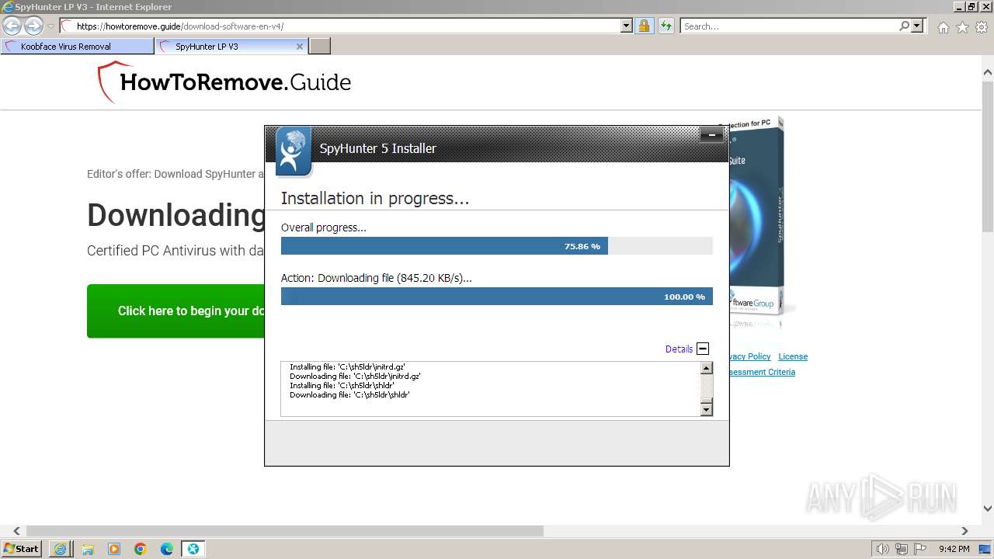Open Internet Explorer from the taskbar

tap(60, 549)
